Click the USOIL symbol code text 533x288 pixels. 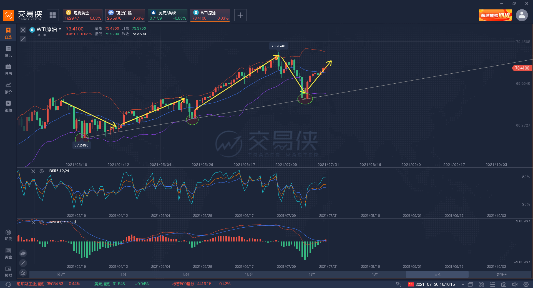[42, 35]
